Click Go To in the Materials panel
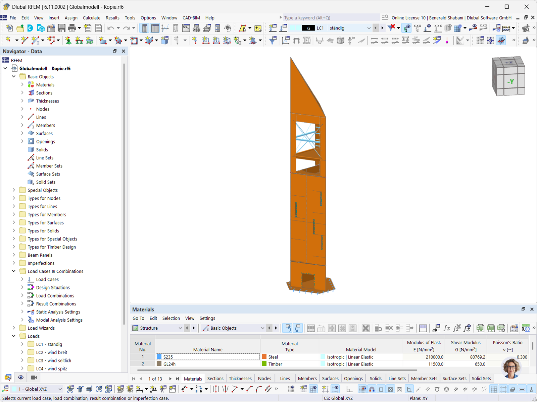This screenshot has height=402, width=537. [x=138, y=318]
